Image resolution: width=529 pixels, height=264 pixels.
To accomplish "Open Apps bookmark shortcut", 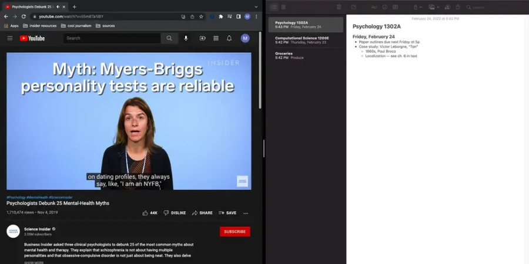I will pos(11,26).
